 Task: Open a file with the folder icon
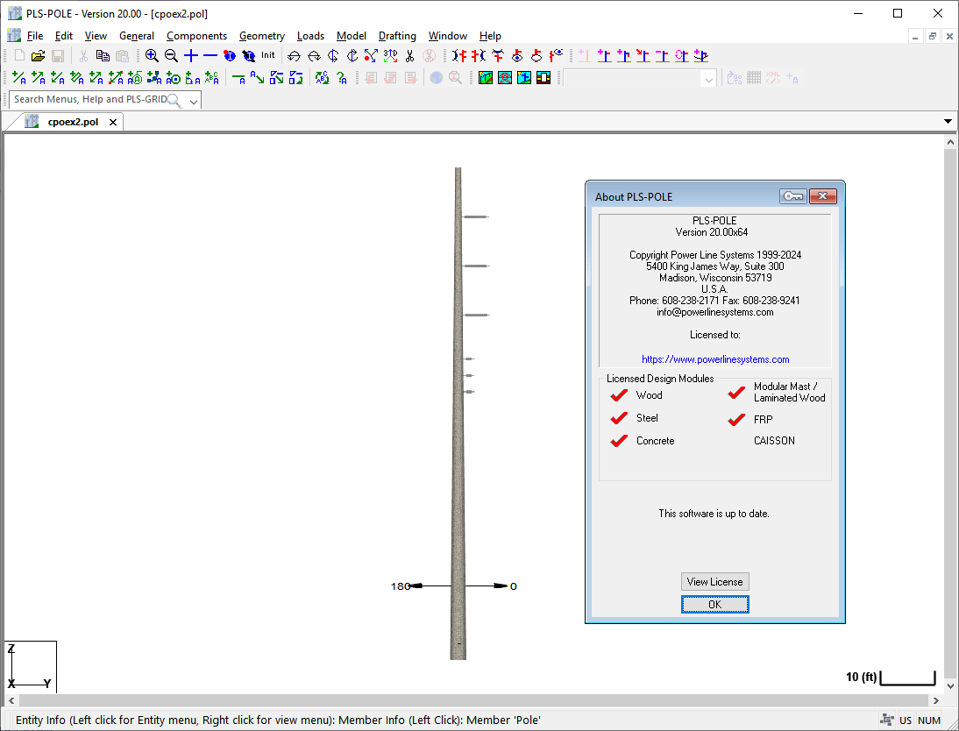[x=38, y=56]
